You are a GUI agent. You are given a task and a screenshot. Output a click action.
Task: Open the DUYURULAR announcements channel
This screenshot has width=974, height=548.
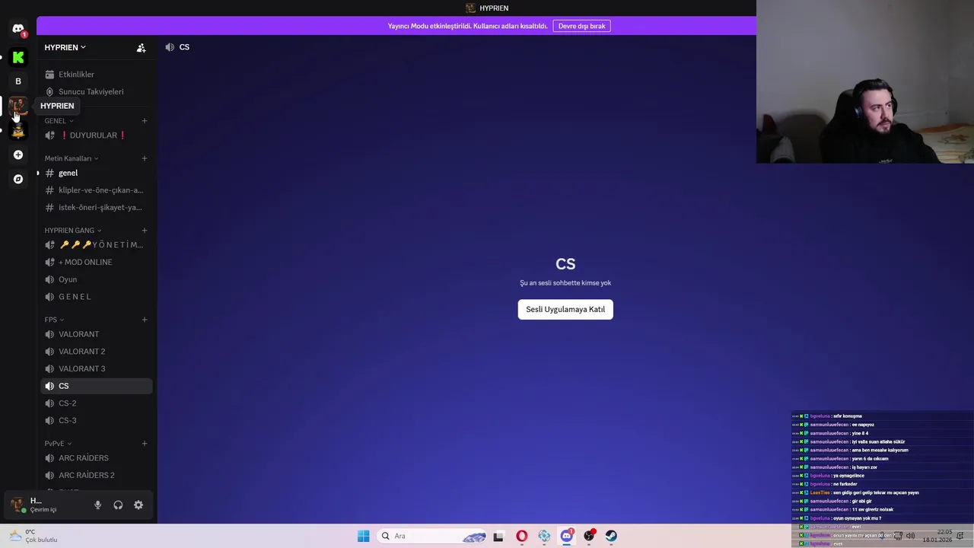(x=97, y=135)
